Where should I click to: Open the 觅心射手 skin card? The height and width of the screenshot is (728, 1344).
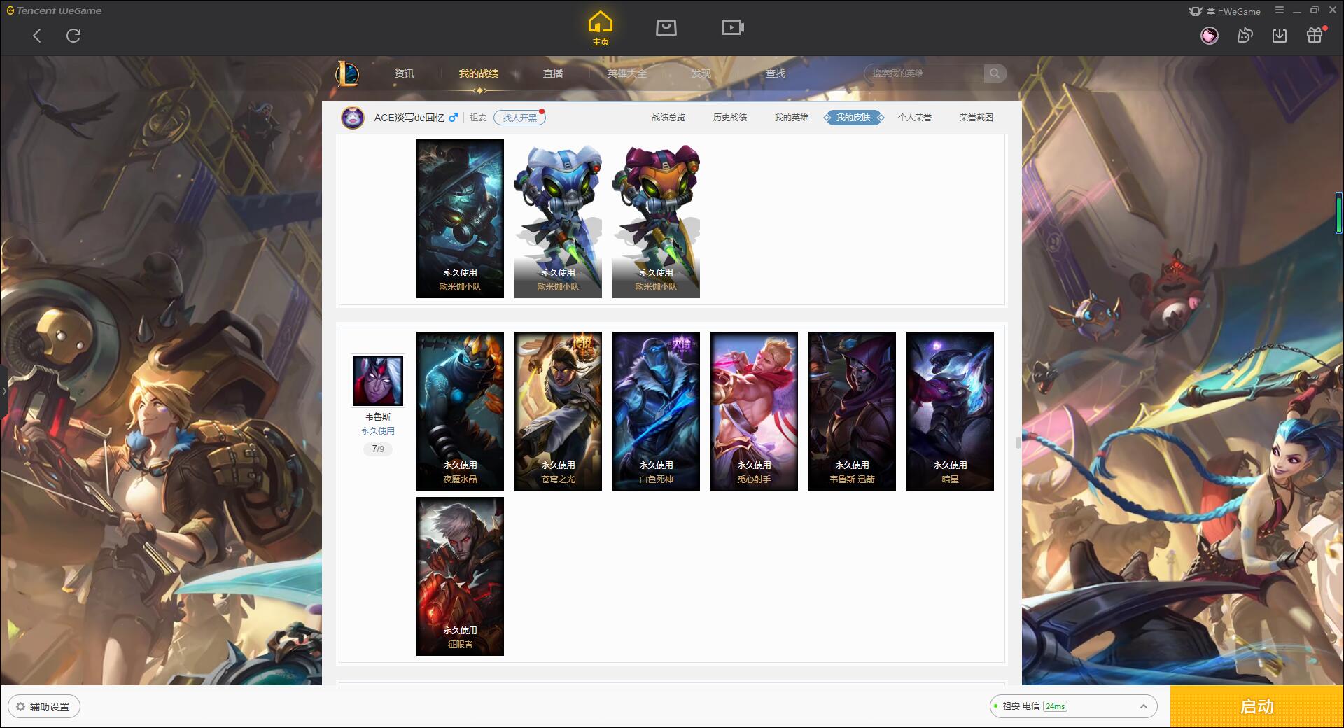pos(754,411)
